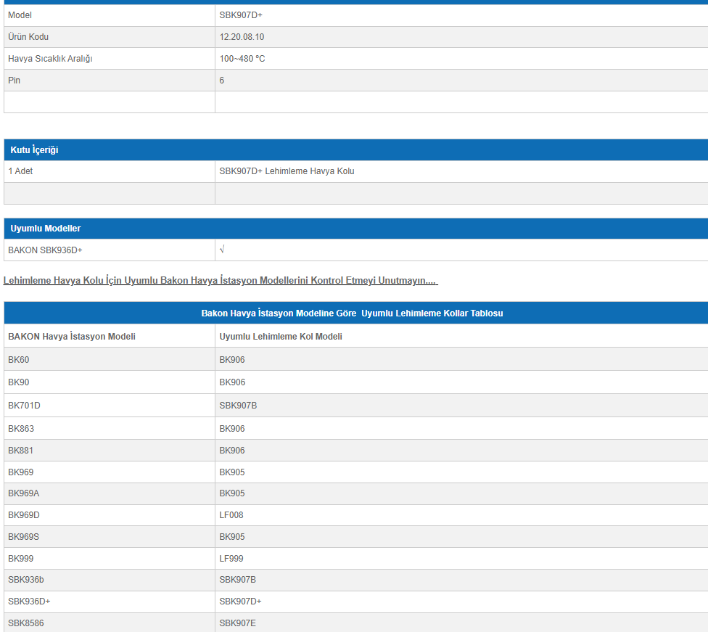The image size is (708, 632).
Task: Select the LF008 handle model cell
Action: pos(461,515)
